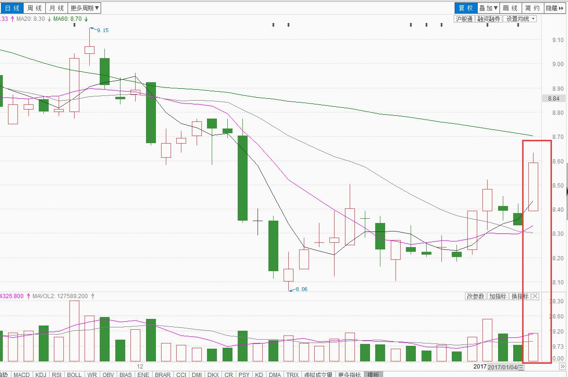Select the BIAS indicator tab
The height and width of the screenshot is (377, 568).
[x=126, y=374]
